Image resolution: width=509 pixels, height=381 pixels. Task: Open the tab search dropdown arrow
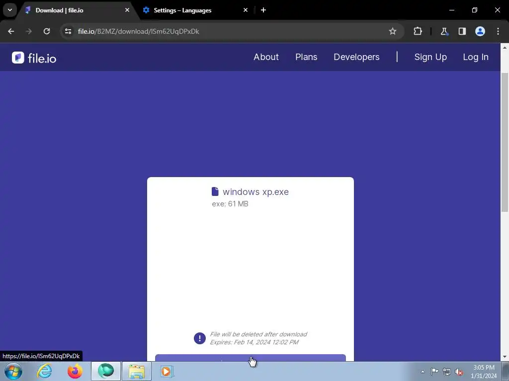(10, 10)
